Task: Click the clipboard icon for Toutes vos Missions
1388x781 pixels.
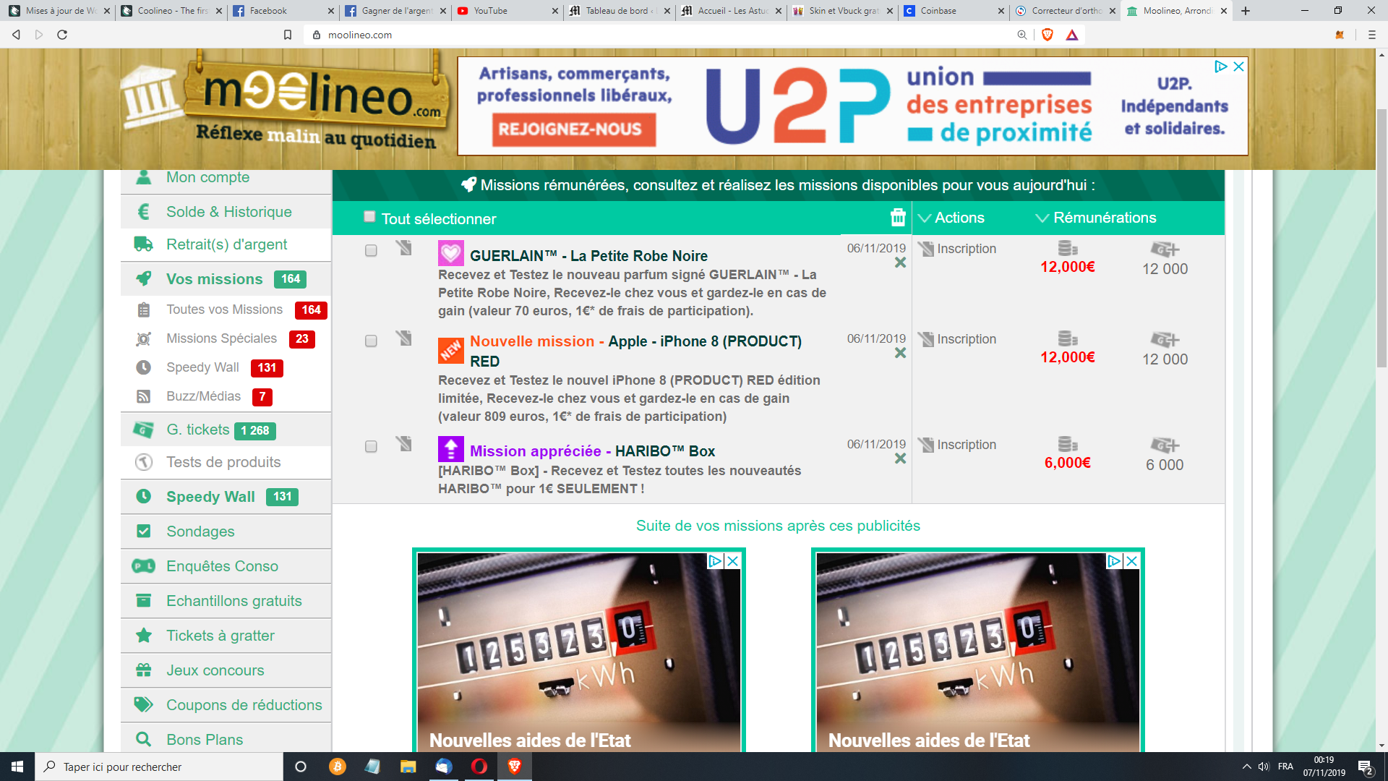Action: pos(144,310)
